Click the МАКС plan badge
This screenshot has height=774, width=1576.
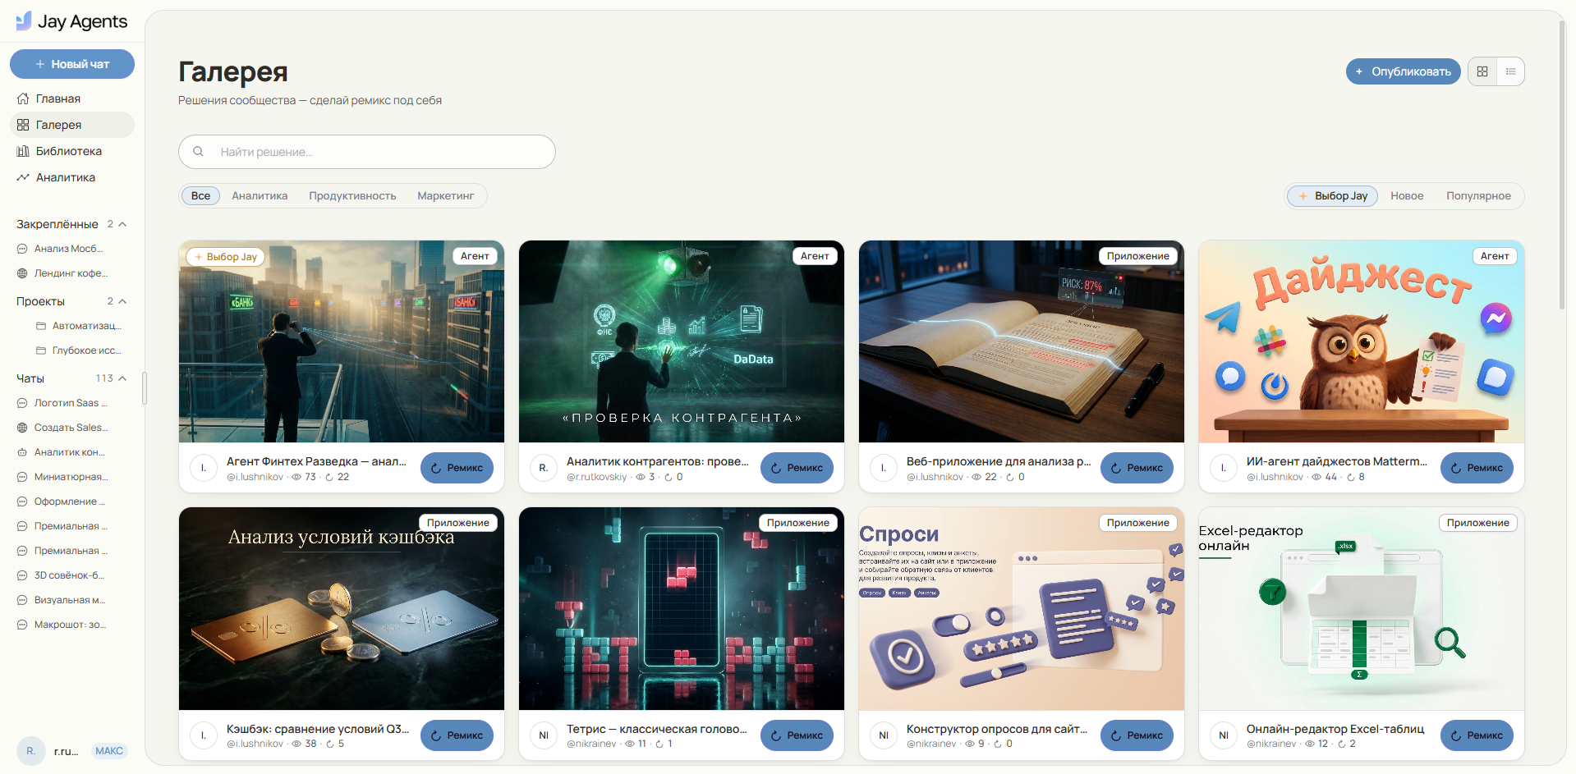tap(109, 751)
